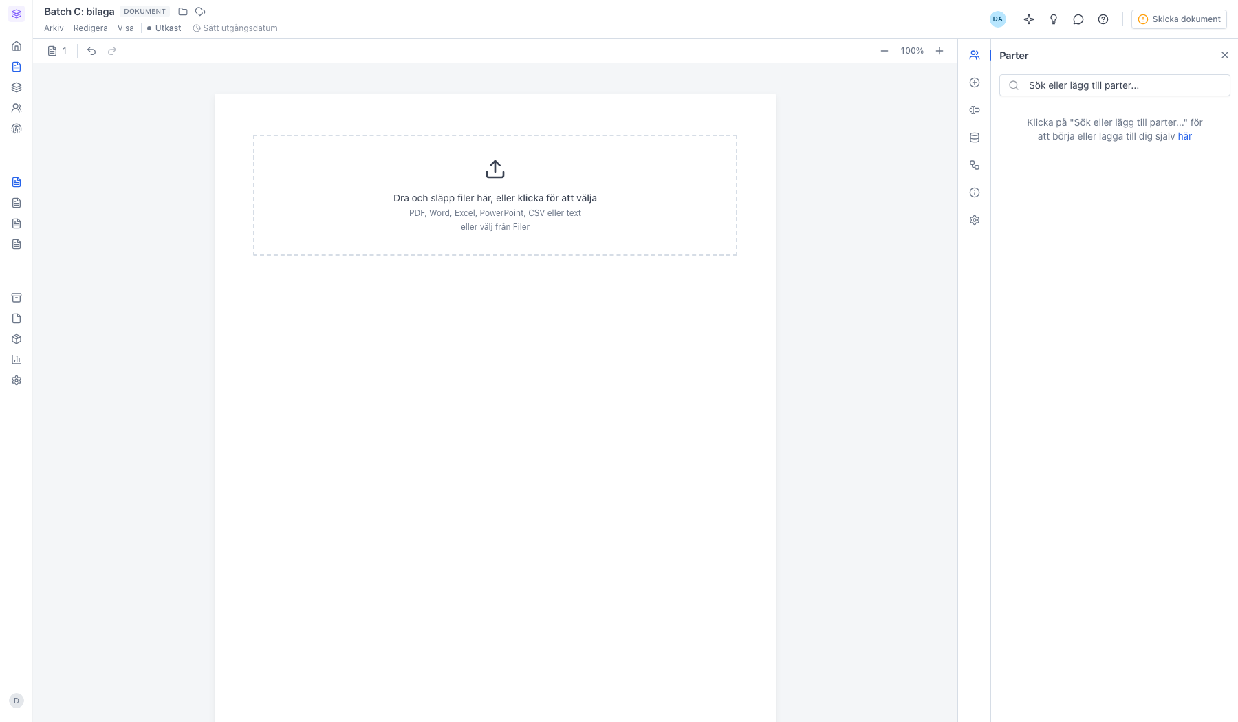Screen dimensions: 1238x722
Task: Undo the last action
Action: point(91,51)
